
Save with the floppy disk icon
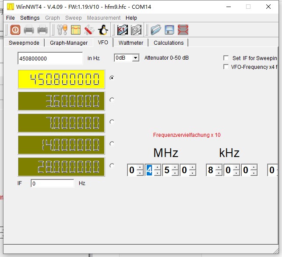pos(169,30)
